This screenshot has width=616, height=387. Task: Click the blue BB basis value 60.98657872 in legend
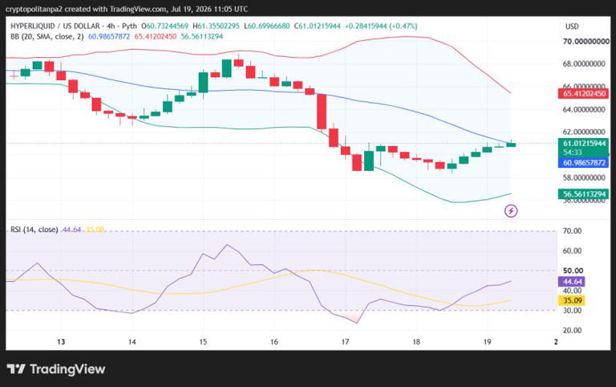109,37
